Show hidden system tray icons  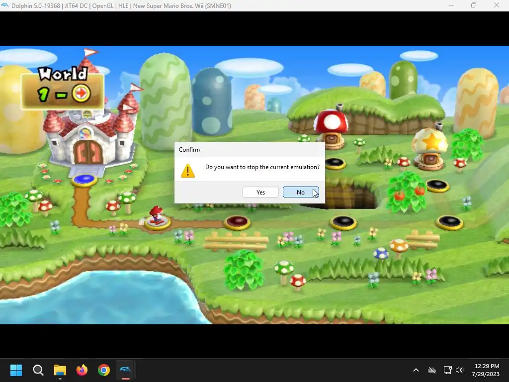(416, 370)
